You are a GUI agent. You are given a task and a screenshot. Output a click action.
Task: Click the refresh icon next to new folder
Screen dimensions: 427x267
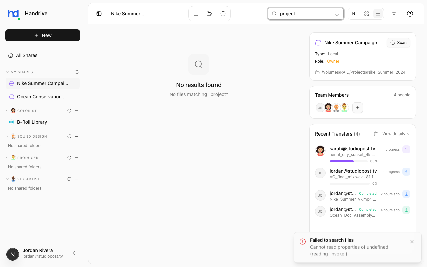(223, 14)
